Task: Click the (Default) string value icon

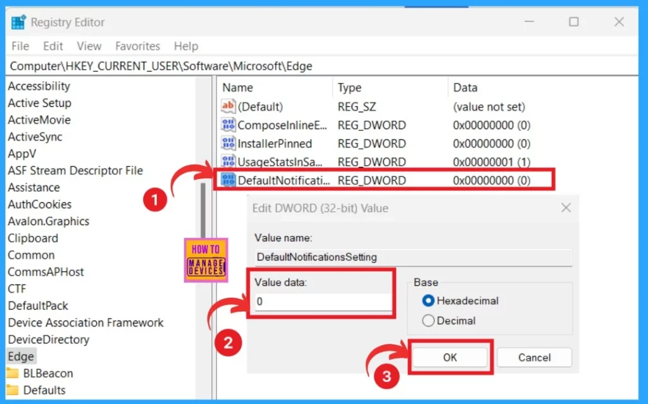Action: 228,106
